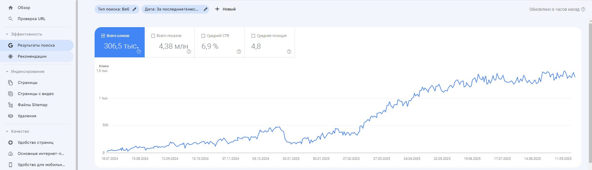Open Проверка URL search tool
Screen dimensions: 592x170
(31, 19)
